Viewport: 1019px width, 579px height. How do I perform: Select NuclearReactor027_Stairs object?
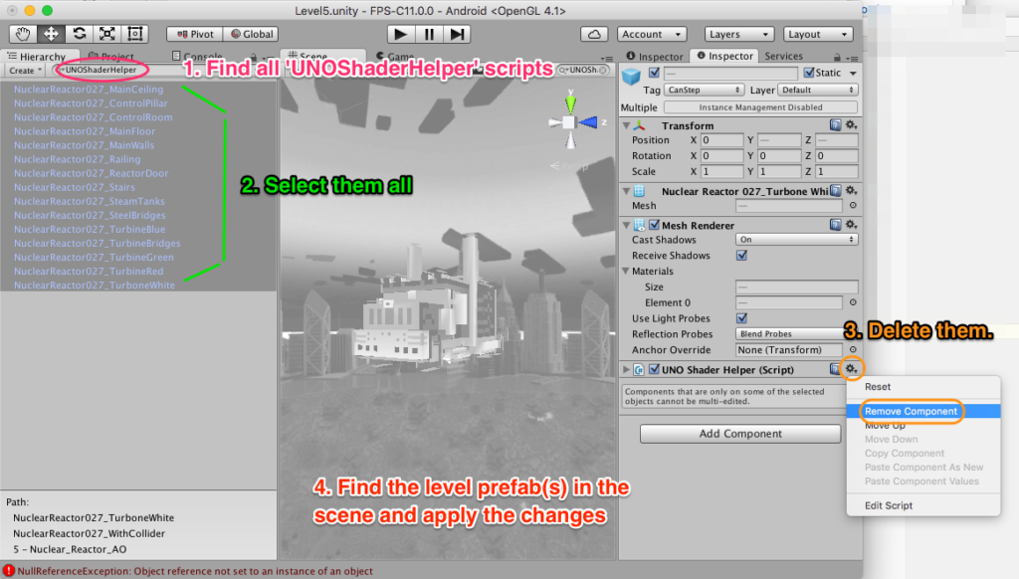74,187
